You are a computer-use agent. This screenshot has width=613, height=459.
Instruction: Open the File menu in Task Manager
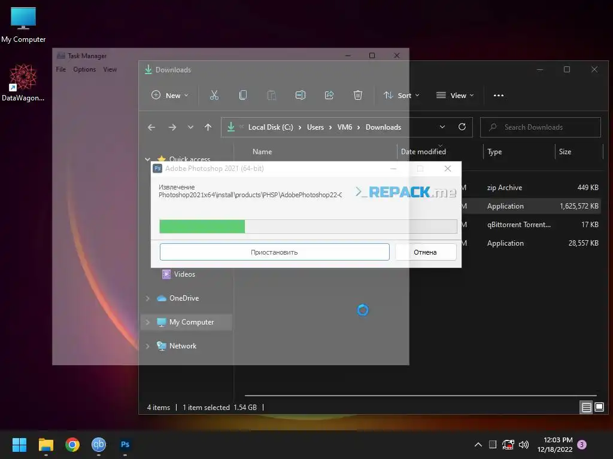[60, 69]
